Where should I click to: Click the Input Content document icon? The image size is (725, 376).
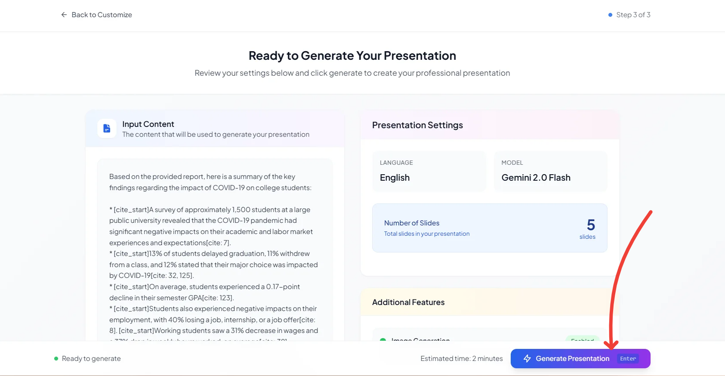(107, 129)
